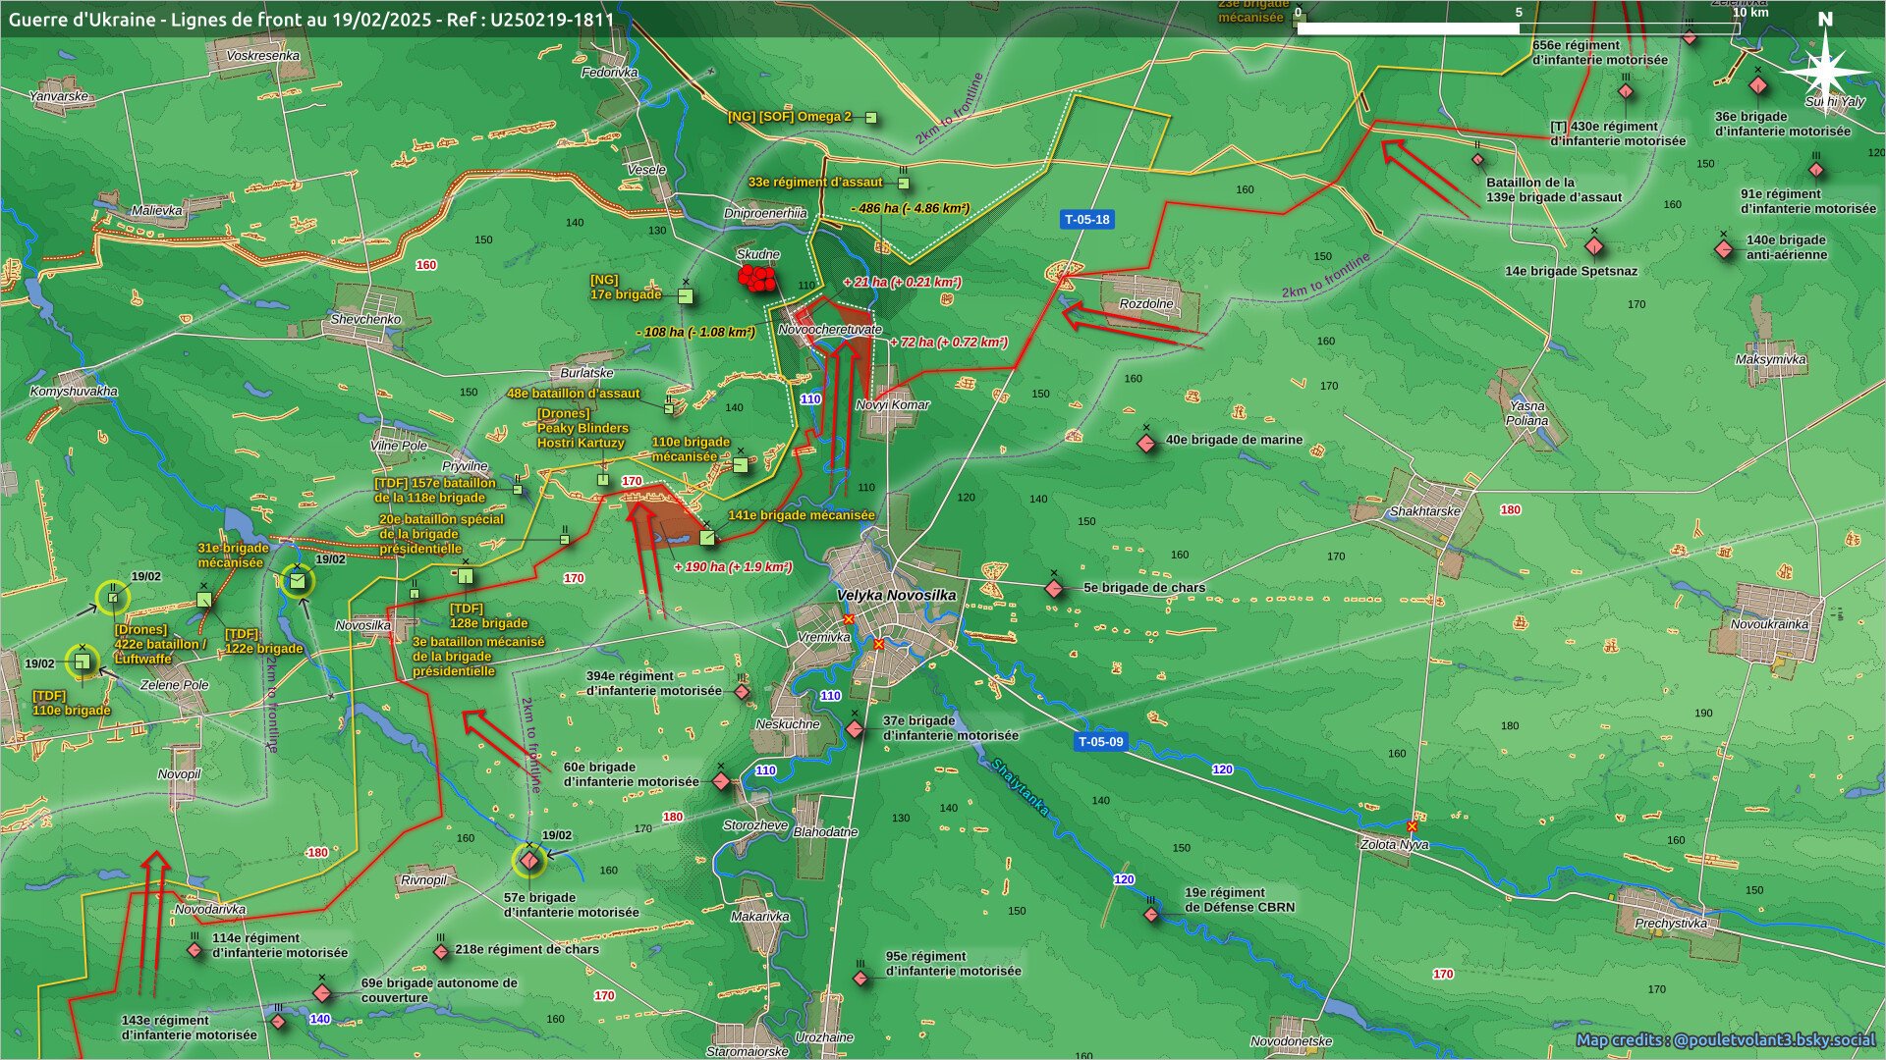Click the 91e régiment d'infanterie motorisée marker

pyautogui.click(x=1816, y=170)
